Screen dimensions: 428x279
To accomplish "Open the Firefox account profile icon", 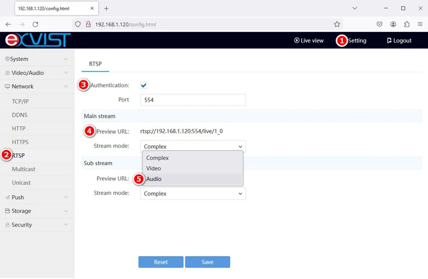I will pyautogui.click(x=393, y=24).
